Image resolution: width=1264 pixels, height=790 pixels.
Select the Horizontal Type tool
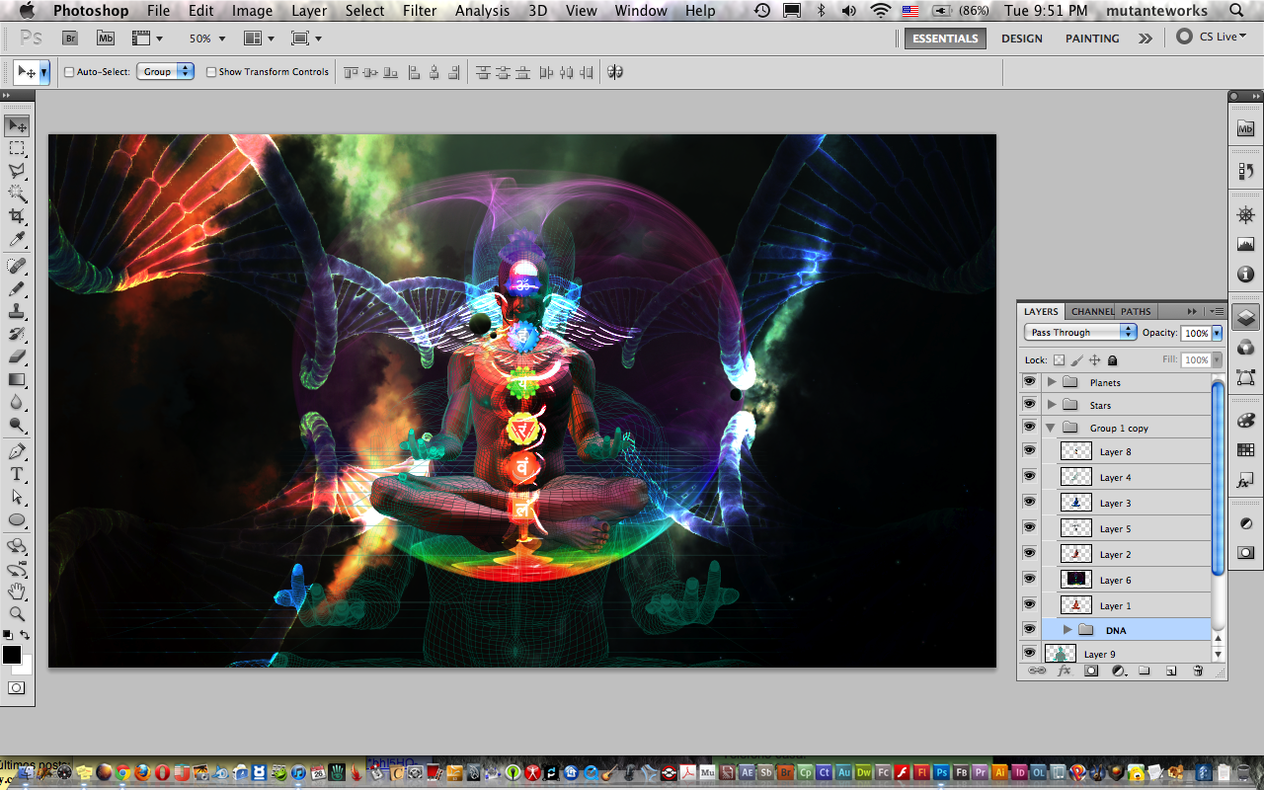(17, 475)
